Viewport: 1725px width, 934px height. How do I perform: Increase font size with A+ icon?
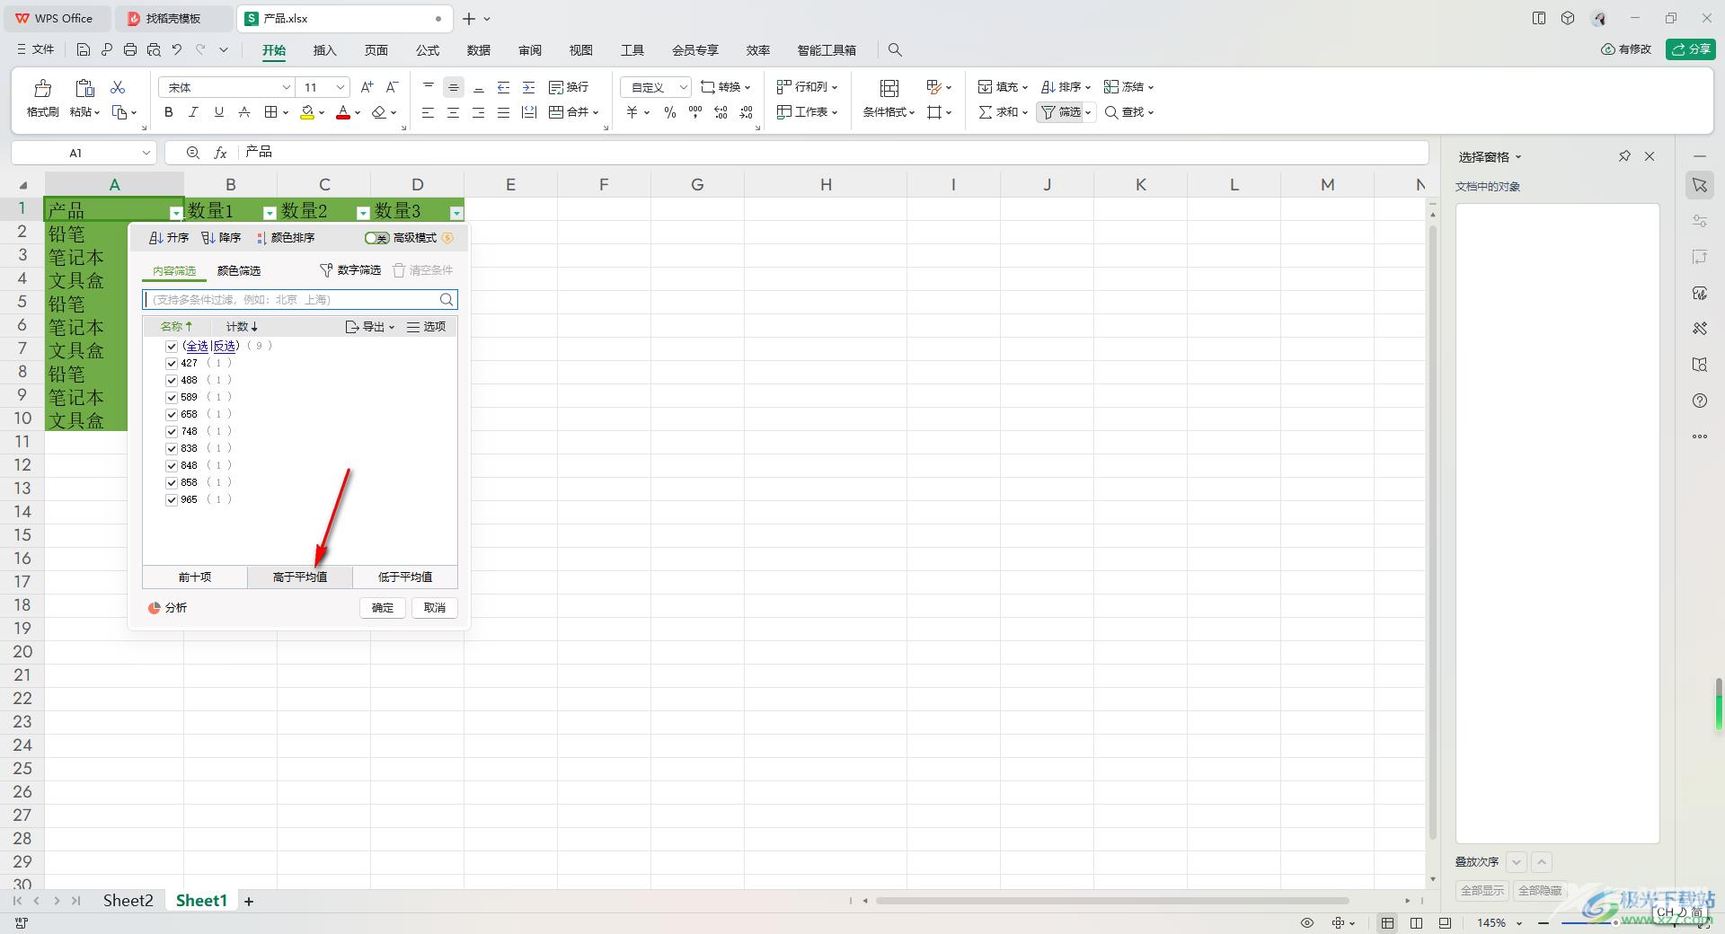click(x=367, y=87)
